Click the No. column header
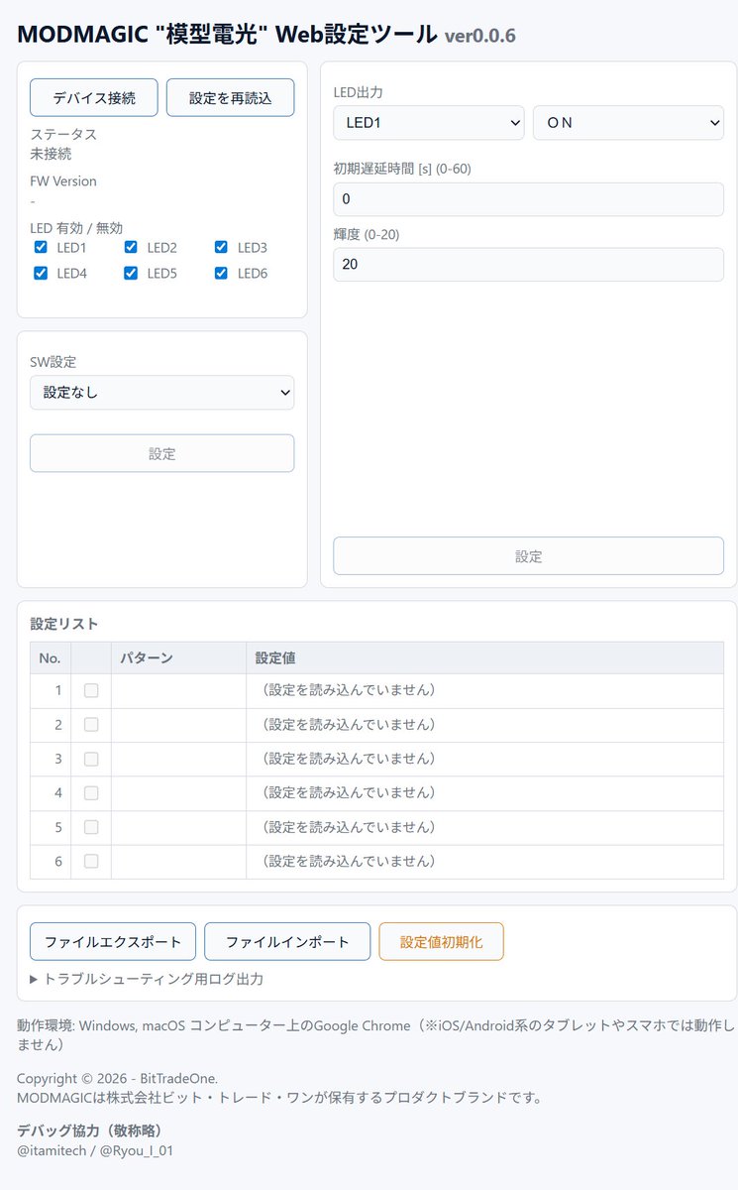Image resolution: width=738 pixels, height=1190 pixels. [x=51, y=657]
